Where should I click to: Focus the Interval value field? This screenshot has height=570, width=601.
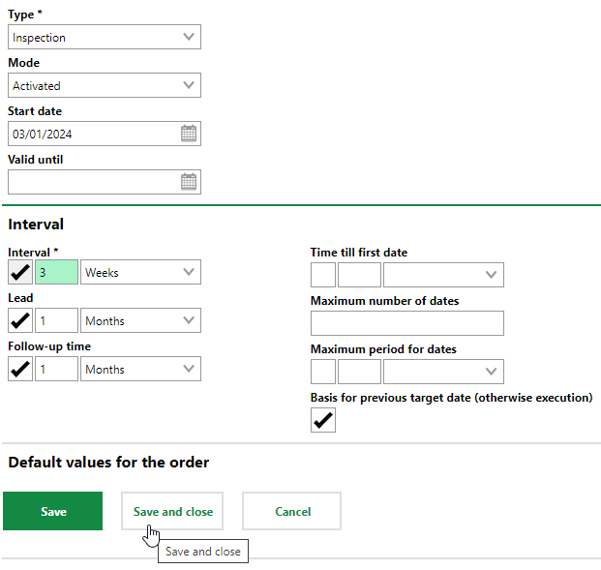pos(56,272)
